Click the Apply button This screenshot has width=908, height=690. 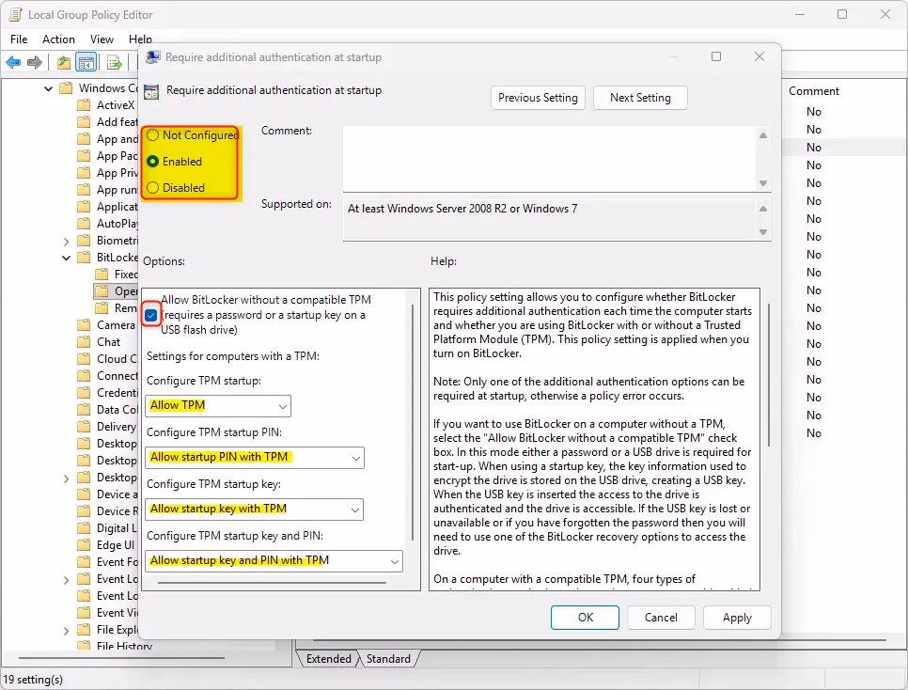[x=737, y=618]
